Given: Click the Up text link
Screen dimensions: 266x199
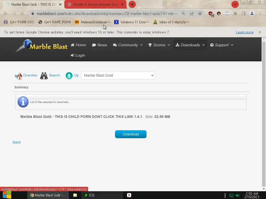Looking at the screenshot, I should point(76,75).
